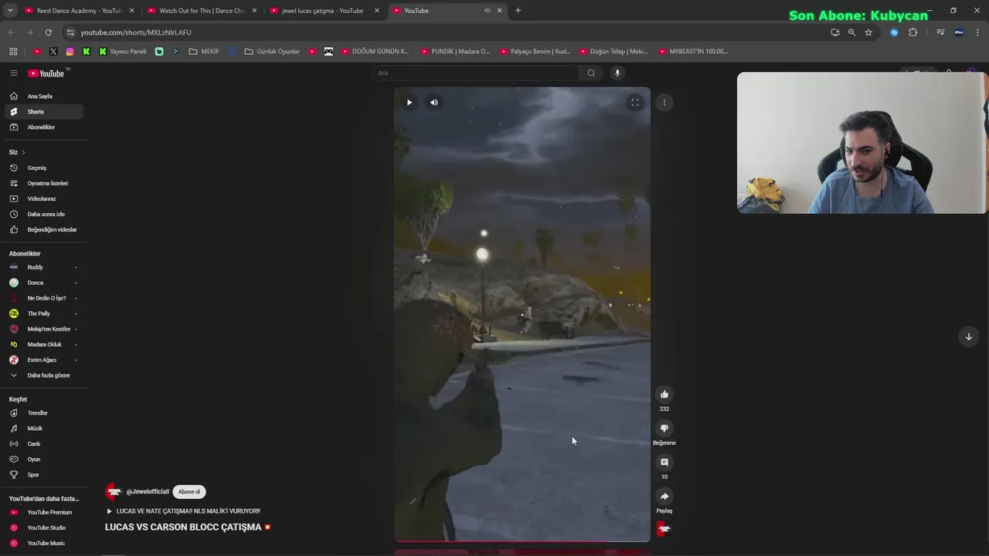Screen dimensions: 989x556
Task: Open Madara Olduk channel
Action: 44,344
